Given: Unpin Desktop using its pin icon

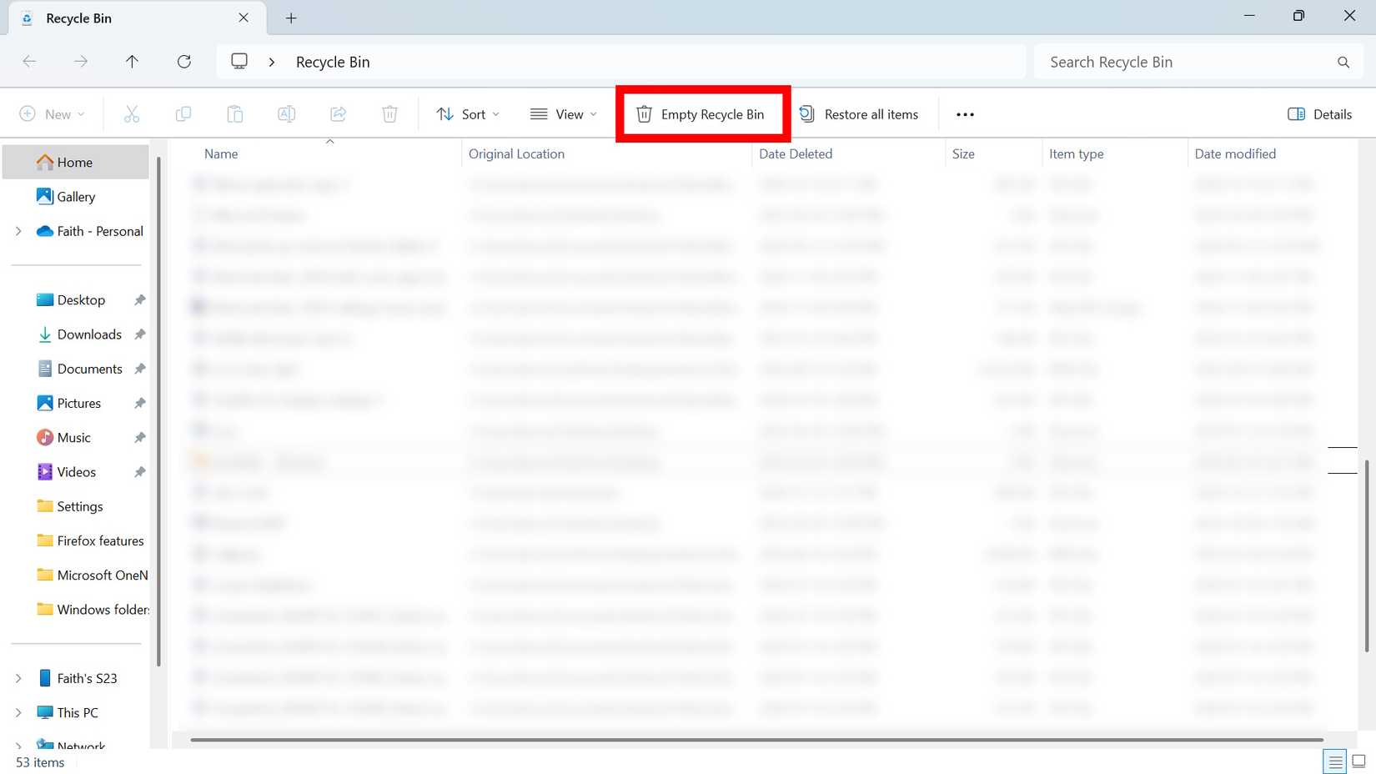Looking at the screenshot, I should (140, 300).
